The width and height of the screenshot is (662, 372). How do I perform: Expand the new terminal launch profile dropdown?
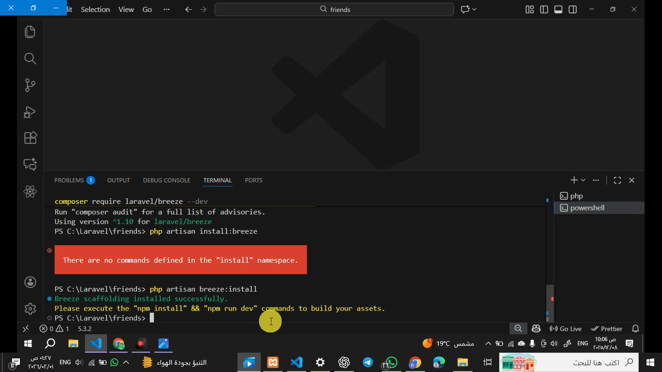[583, 180]
